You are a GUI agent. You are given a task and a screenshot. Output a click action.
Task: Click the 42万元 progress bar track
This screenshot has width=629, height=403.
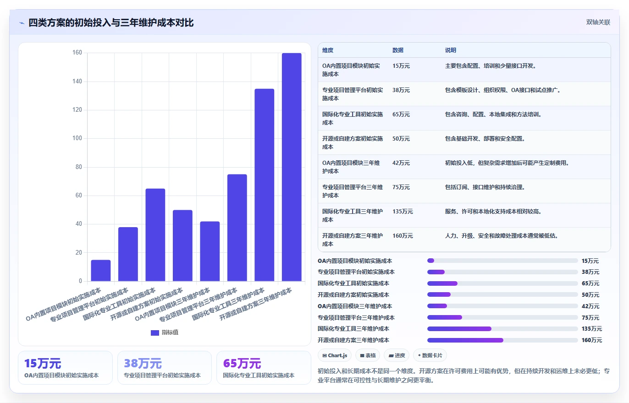pos(502,306)
